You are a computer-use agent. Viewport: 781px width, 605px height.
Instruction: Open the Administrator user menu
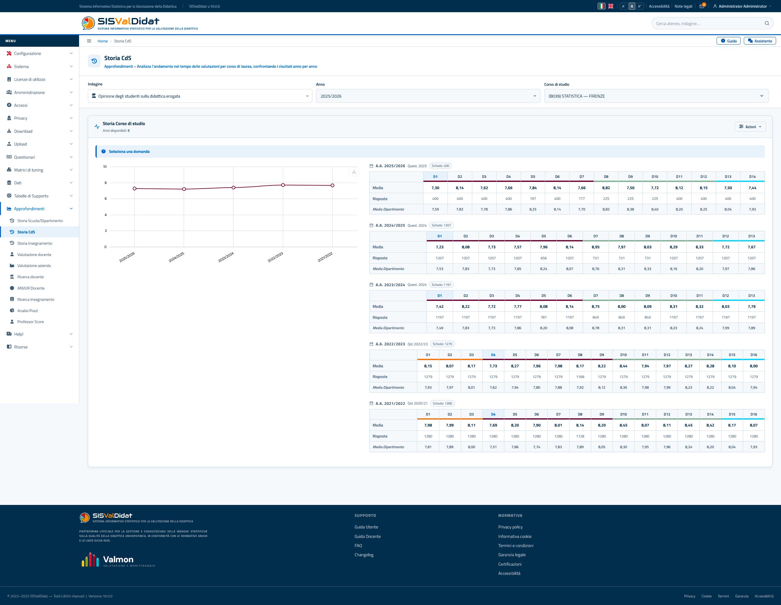pos(742,6)
